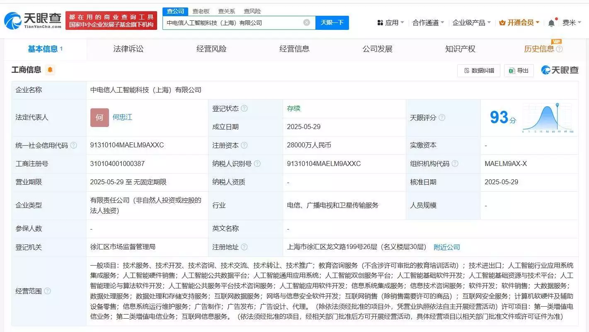Select the 查老板 search tab
589x332 pixels.
click(201, 11)
